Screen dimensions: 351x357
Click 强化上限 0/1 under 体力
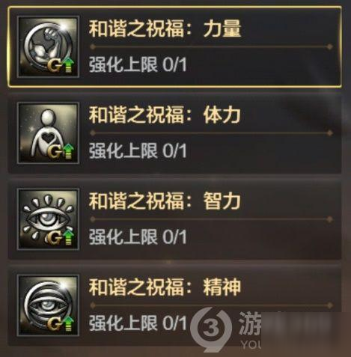138,150
